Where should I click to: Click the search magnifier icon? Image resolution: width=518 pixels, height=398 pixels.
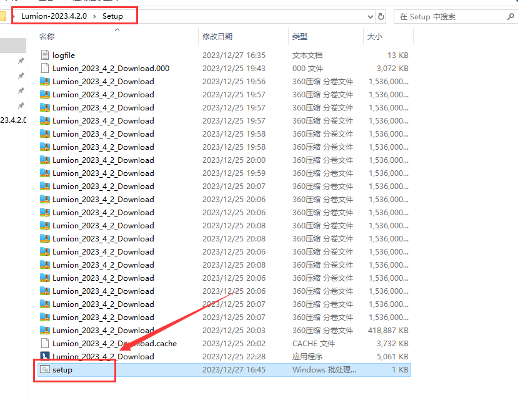(511, 16)
